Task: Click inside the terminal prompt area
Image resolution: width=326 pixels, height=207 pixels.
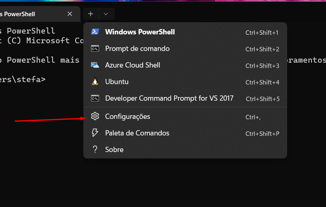Action: [x=40, y=121]
